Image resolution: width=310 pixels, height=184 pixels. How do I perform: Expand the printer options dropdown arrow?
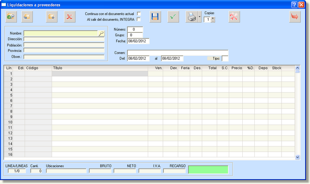point(199,17)
